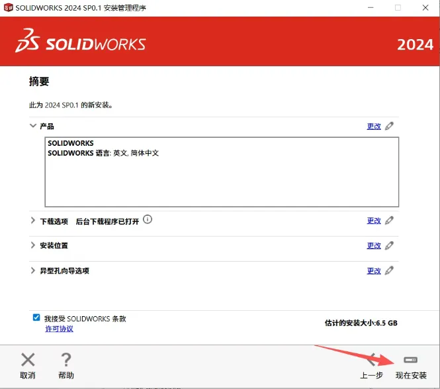Click inside the products list box
The width and height of the screenshot is (440, 389).
point(222,172)
